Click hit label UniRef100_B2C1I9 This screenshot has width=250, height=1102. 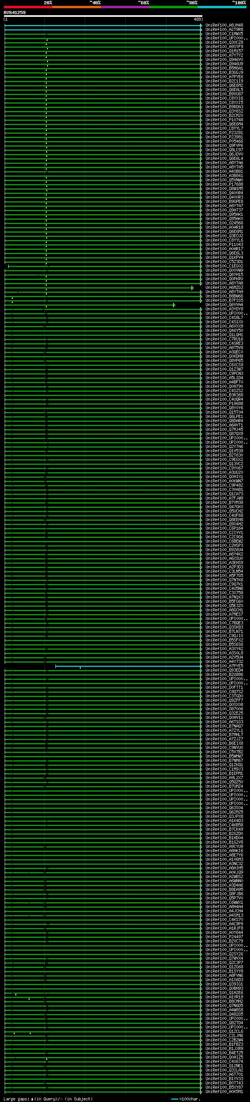click(224, 81)
